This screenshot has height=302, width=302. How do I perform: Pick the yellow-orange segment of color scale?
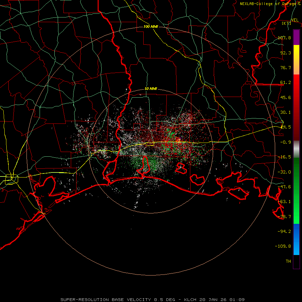tap(296, 60)
